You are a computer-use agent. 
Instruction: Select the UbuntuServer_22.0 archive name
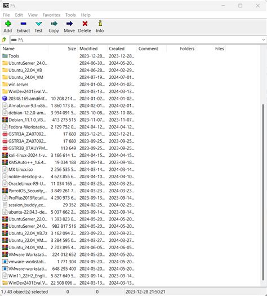(28, 219)
